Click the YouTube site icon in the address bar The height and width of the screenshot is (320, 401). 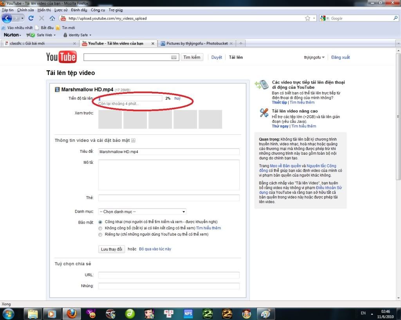pyautogui.click(x=63, y=18)
